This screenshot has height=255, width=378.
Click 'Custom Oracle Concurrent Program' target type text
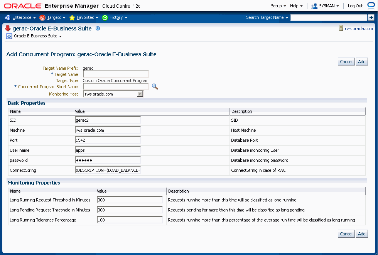coord(115,81)
